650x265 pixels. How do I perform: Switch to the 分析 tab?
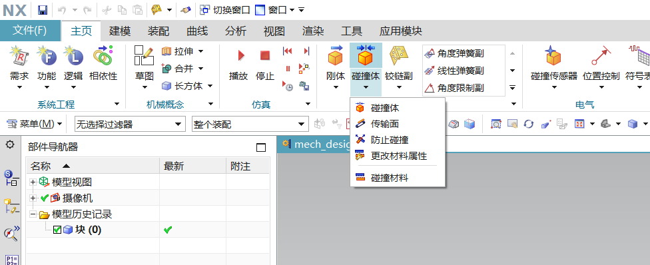point(236,31)
